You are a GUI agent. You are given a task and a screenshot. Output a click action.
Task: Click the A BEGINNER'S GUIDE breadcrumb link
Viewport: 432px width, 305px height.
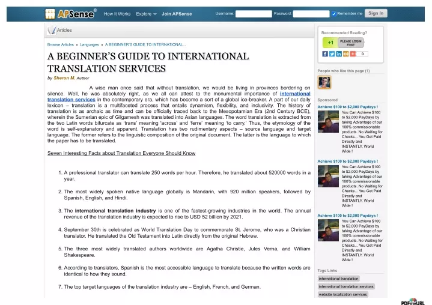point(145,44)
